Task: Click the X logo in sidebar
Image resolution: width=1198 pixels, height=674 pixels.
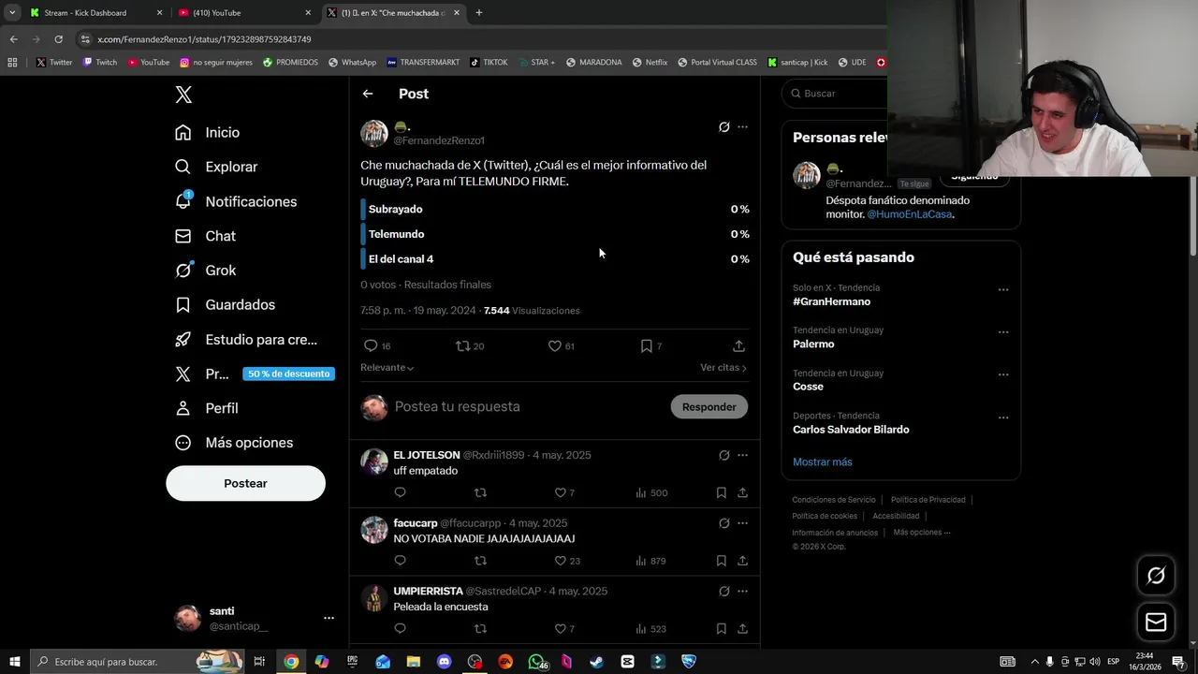Action: pos(183,95)
